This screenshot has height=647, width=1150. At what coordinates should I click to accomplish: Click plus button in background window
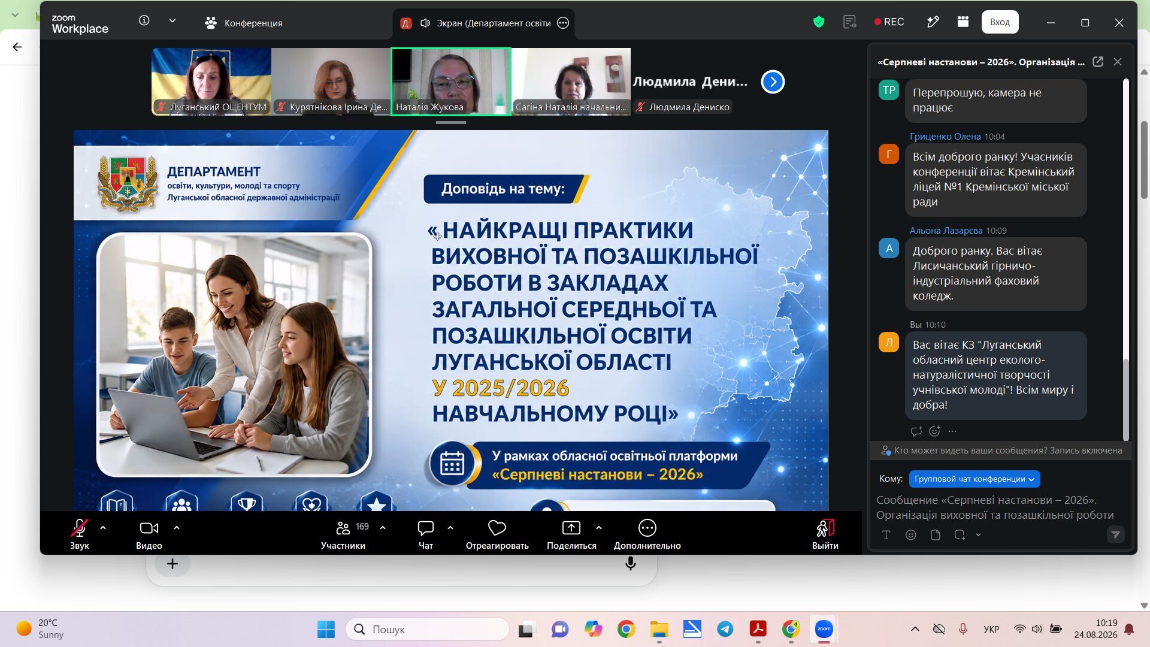[172, 564]
